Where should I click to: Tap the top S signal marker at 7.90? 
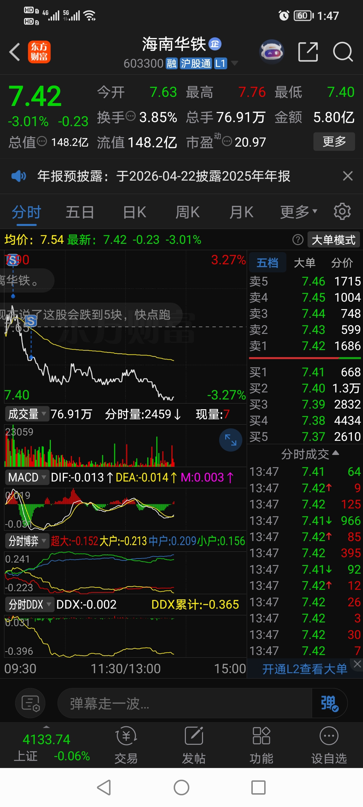pos(13,260)
